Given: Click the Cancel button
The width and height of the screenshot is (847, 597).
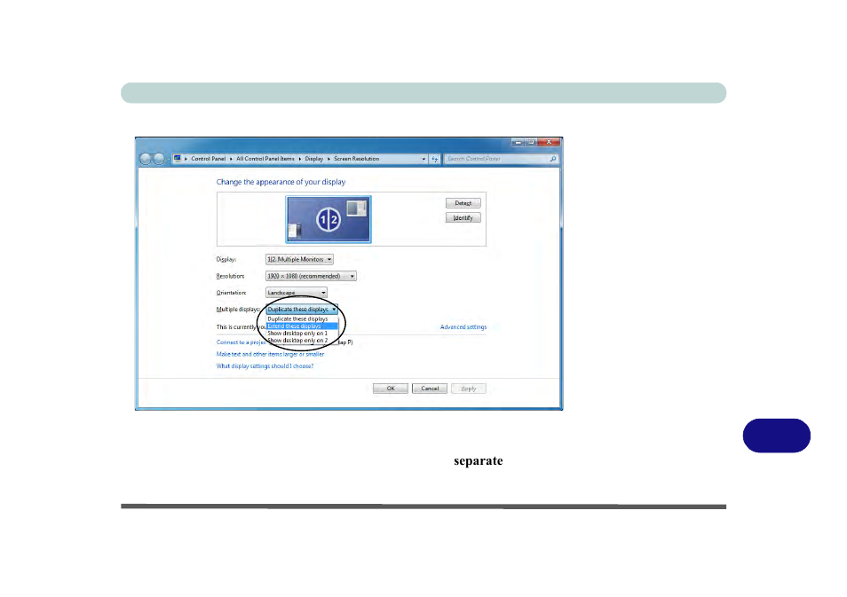Looking at the screenshot, I should point(430,389).
